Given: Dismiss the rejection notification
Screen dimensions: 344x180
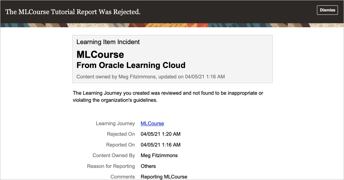Looking at the screenshot, I should [x=327, y=10].
